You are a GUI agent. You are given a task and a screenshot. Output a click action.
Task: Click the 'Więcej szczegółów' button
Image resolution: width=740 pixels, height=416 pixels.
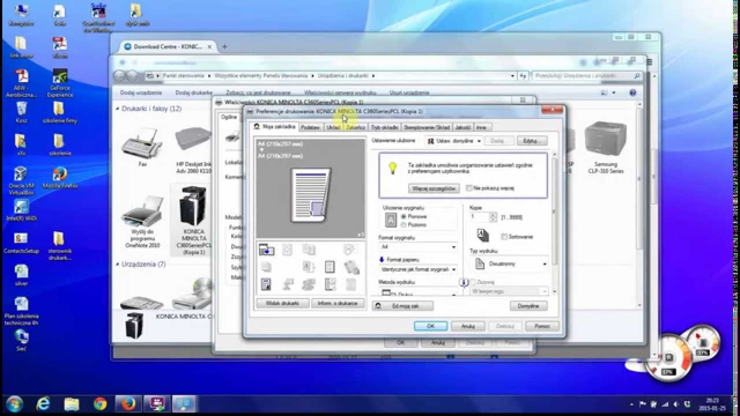coord(434,188)
